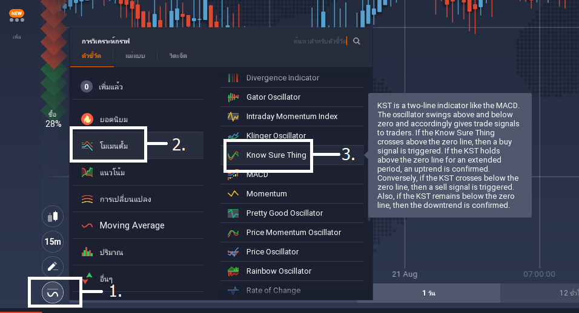
Task: Click the indicator search input field
Action: coord(320,41)
